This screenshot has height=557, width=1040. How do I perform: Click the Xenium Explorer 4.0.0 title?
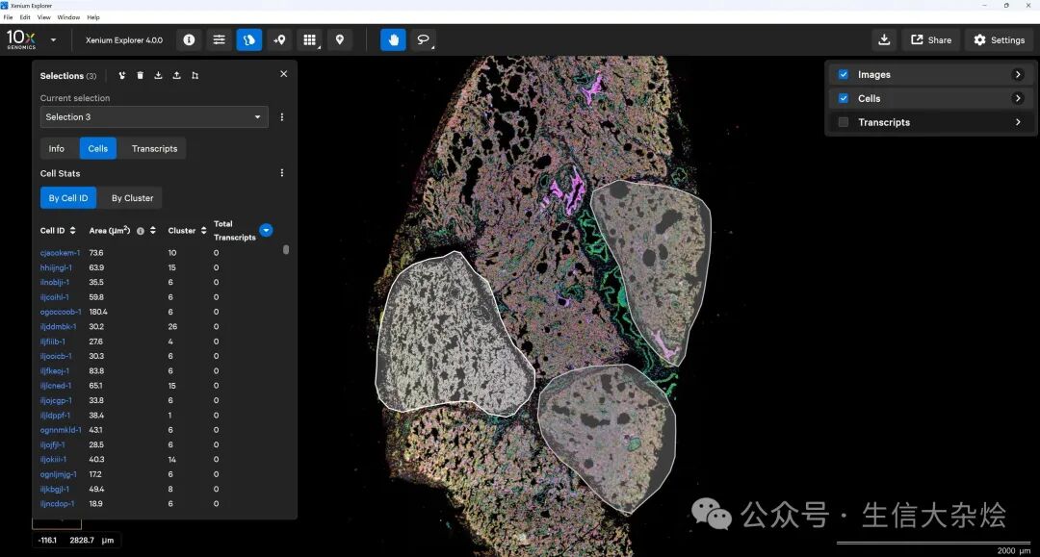coord(124,40)
